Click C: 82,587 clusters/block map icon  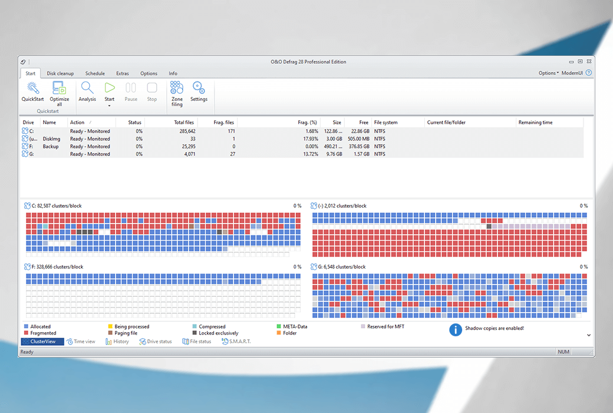click(x=27, y=206)
